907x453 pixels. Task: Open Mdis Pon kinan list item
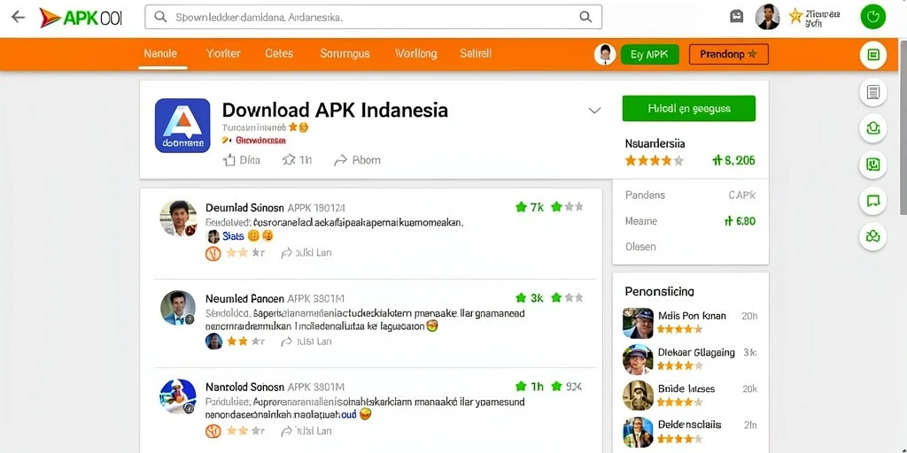(690, 322)
